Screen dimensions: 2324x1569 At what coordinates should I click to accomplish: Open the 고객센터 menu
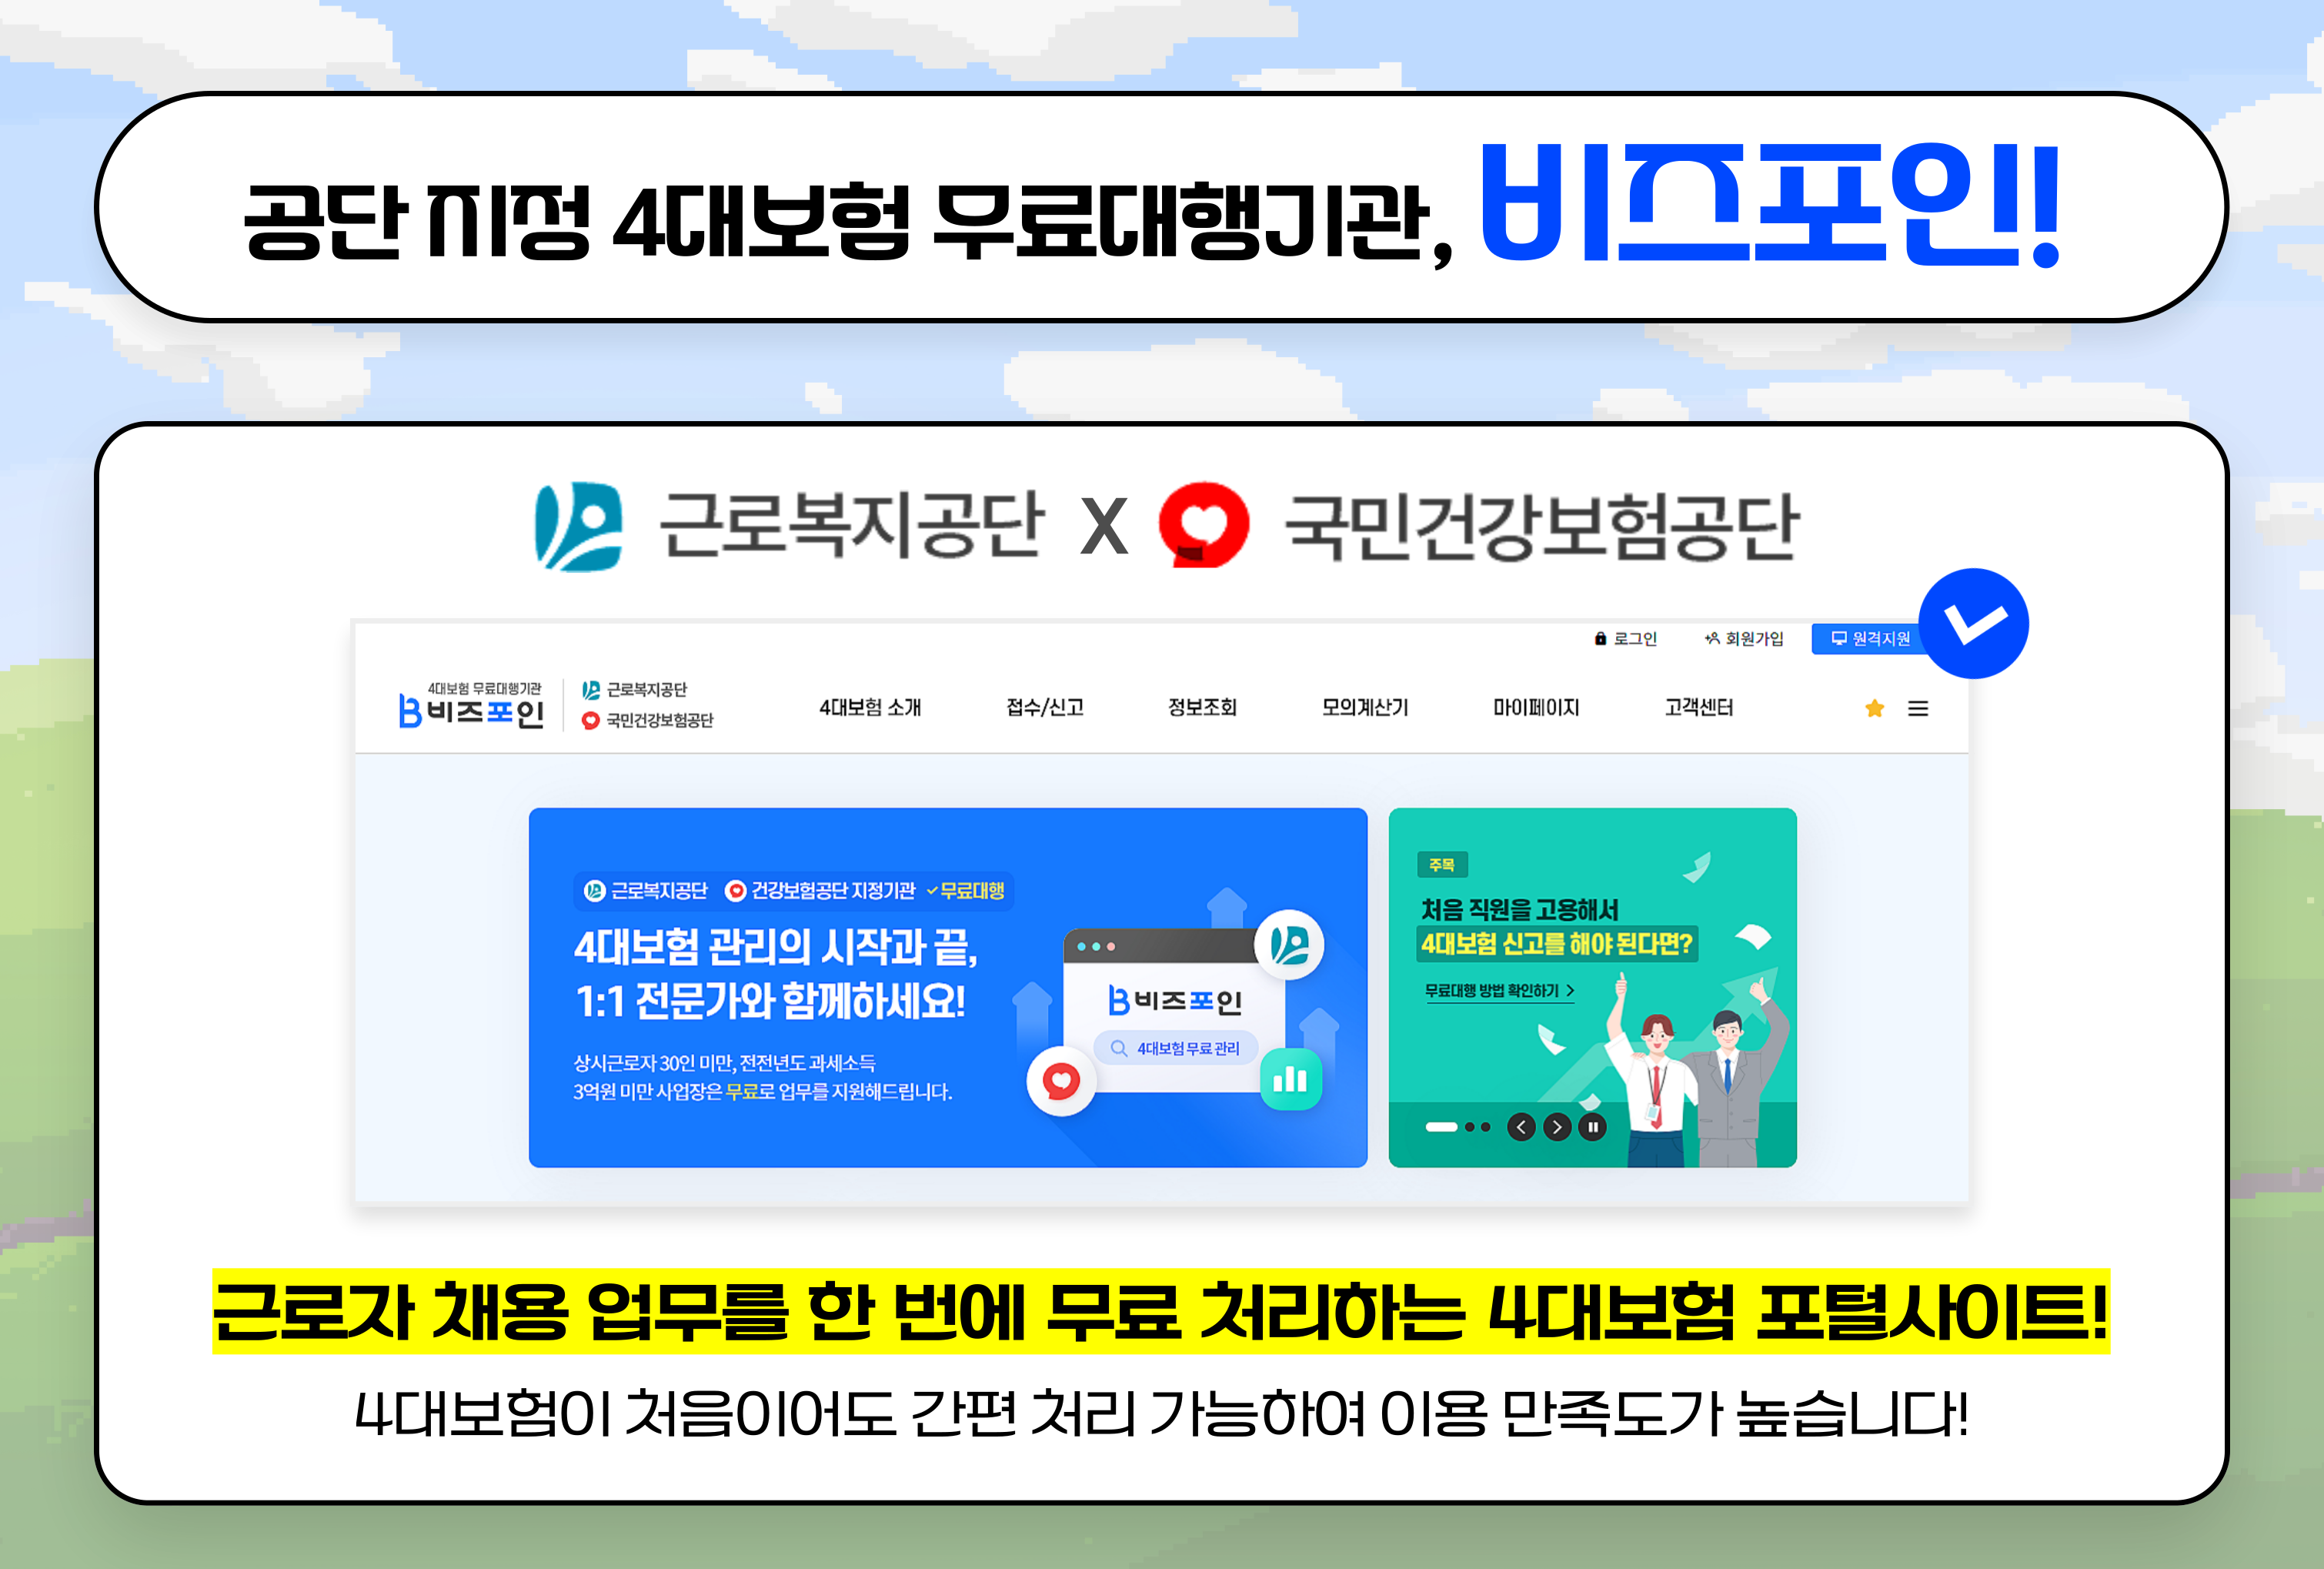[x=1698, y=708]
